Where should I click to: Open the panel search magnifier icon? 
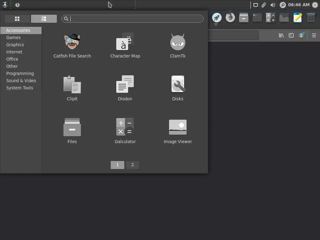[x=282, y=5]
